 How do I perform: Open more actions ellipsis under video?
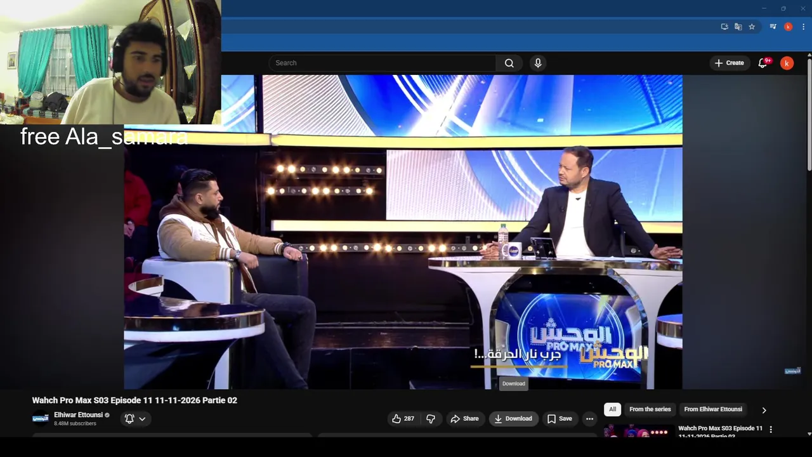(x=589, y=419)
